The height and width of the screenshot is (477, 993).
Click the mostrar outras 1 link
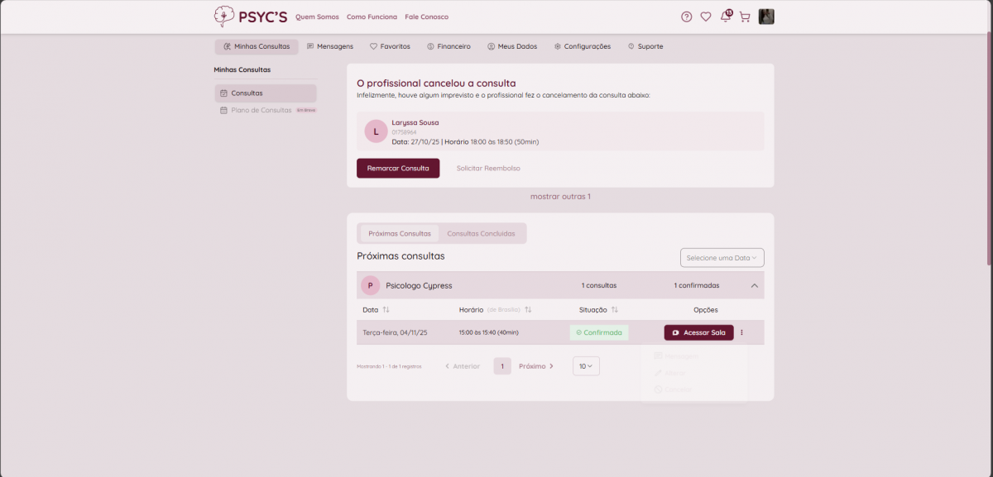click(560, 197)
